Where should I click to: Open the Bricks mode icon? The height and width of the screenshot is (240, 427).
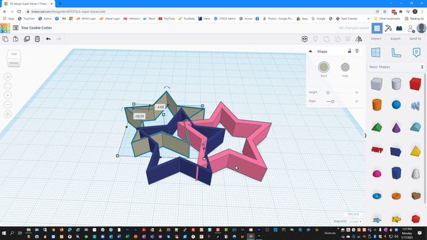click(x=399, y=28)
